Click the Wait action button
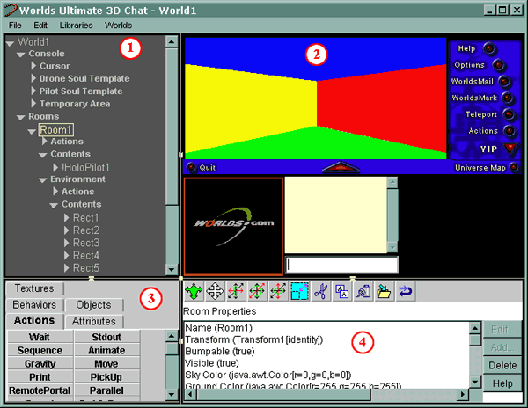The height and width of the screenshot is (408, 528). point(40,337)
